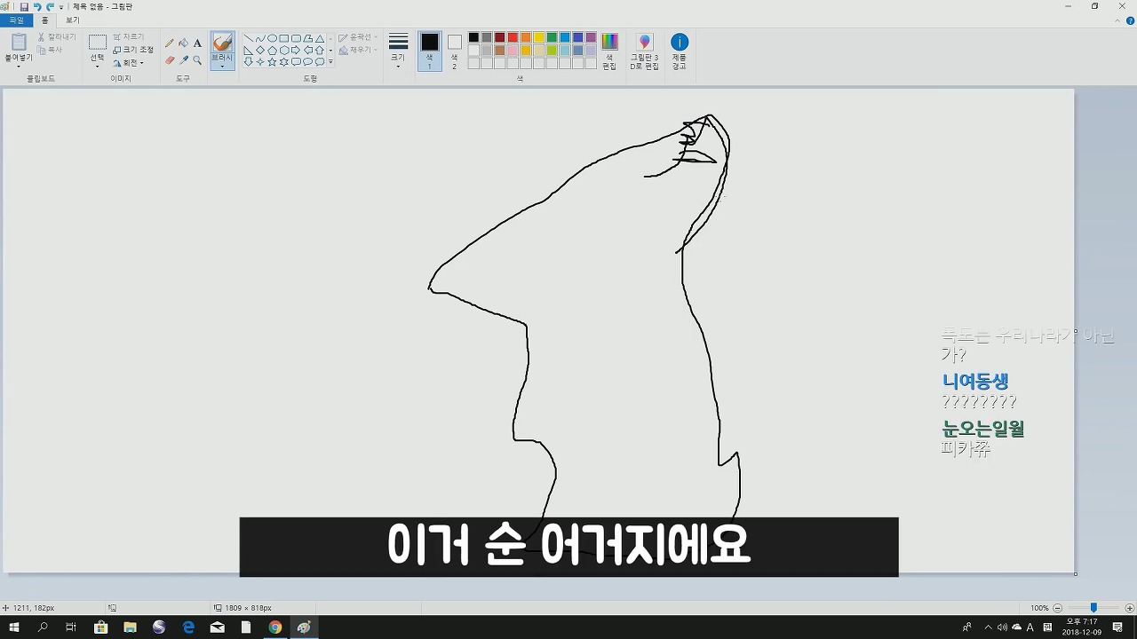Select Color 2 (색 2) box
The width and height of the screenshot is (1137, 639).
455,51
